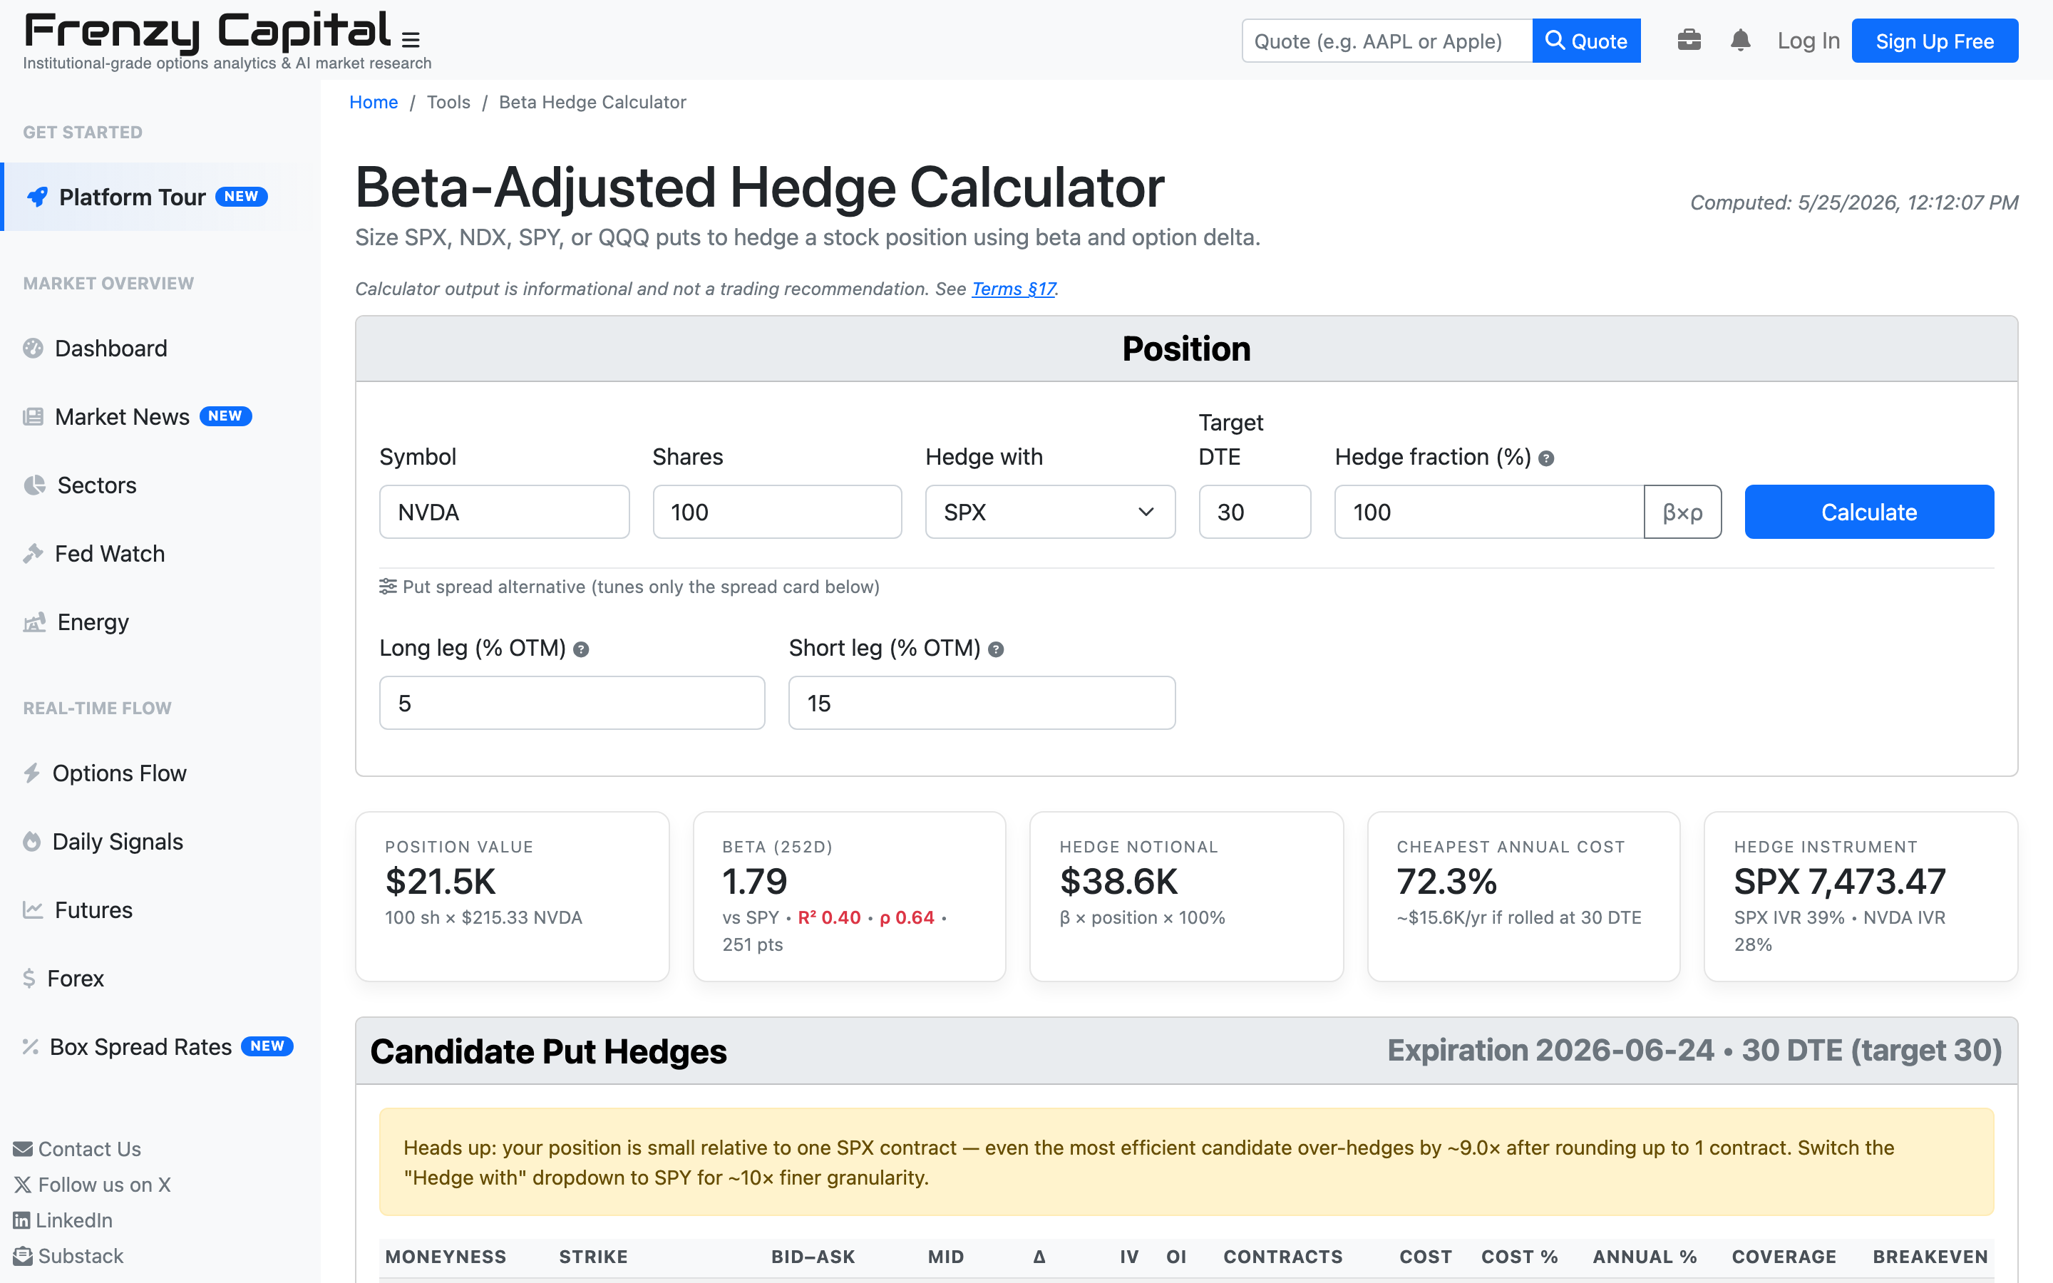Focus the Long leg % OTM field
The height and width of the screenshot is (1283, 2053).
(572, 703)
